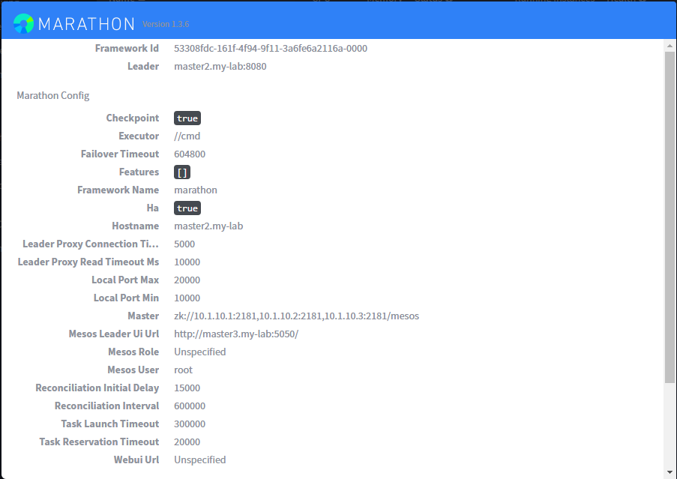677x479 pixels.
Task: Select the Mesos Leader Ui Url value http://master3.my-lab:5050/
Action: 236,334
